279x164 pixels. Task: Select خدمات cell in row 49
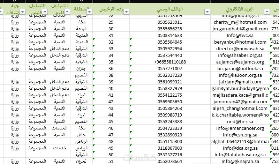[59, 148]
